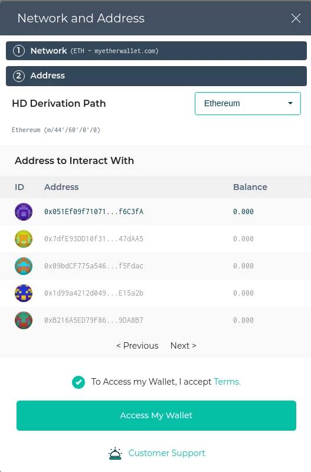Select address row 0x1d99a4212d049...E15a2b
The image size is (311, 472).
coord(155,293)
